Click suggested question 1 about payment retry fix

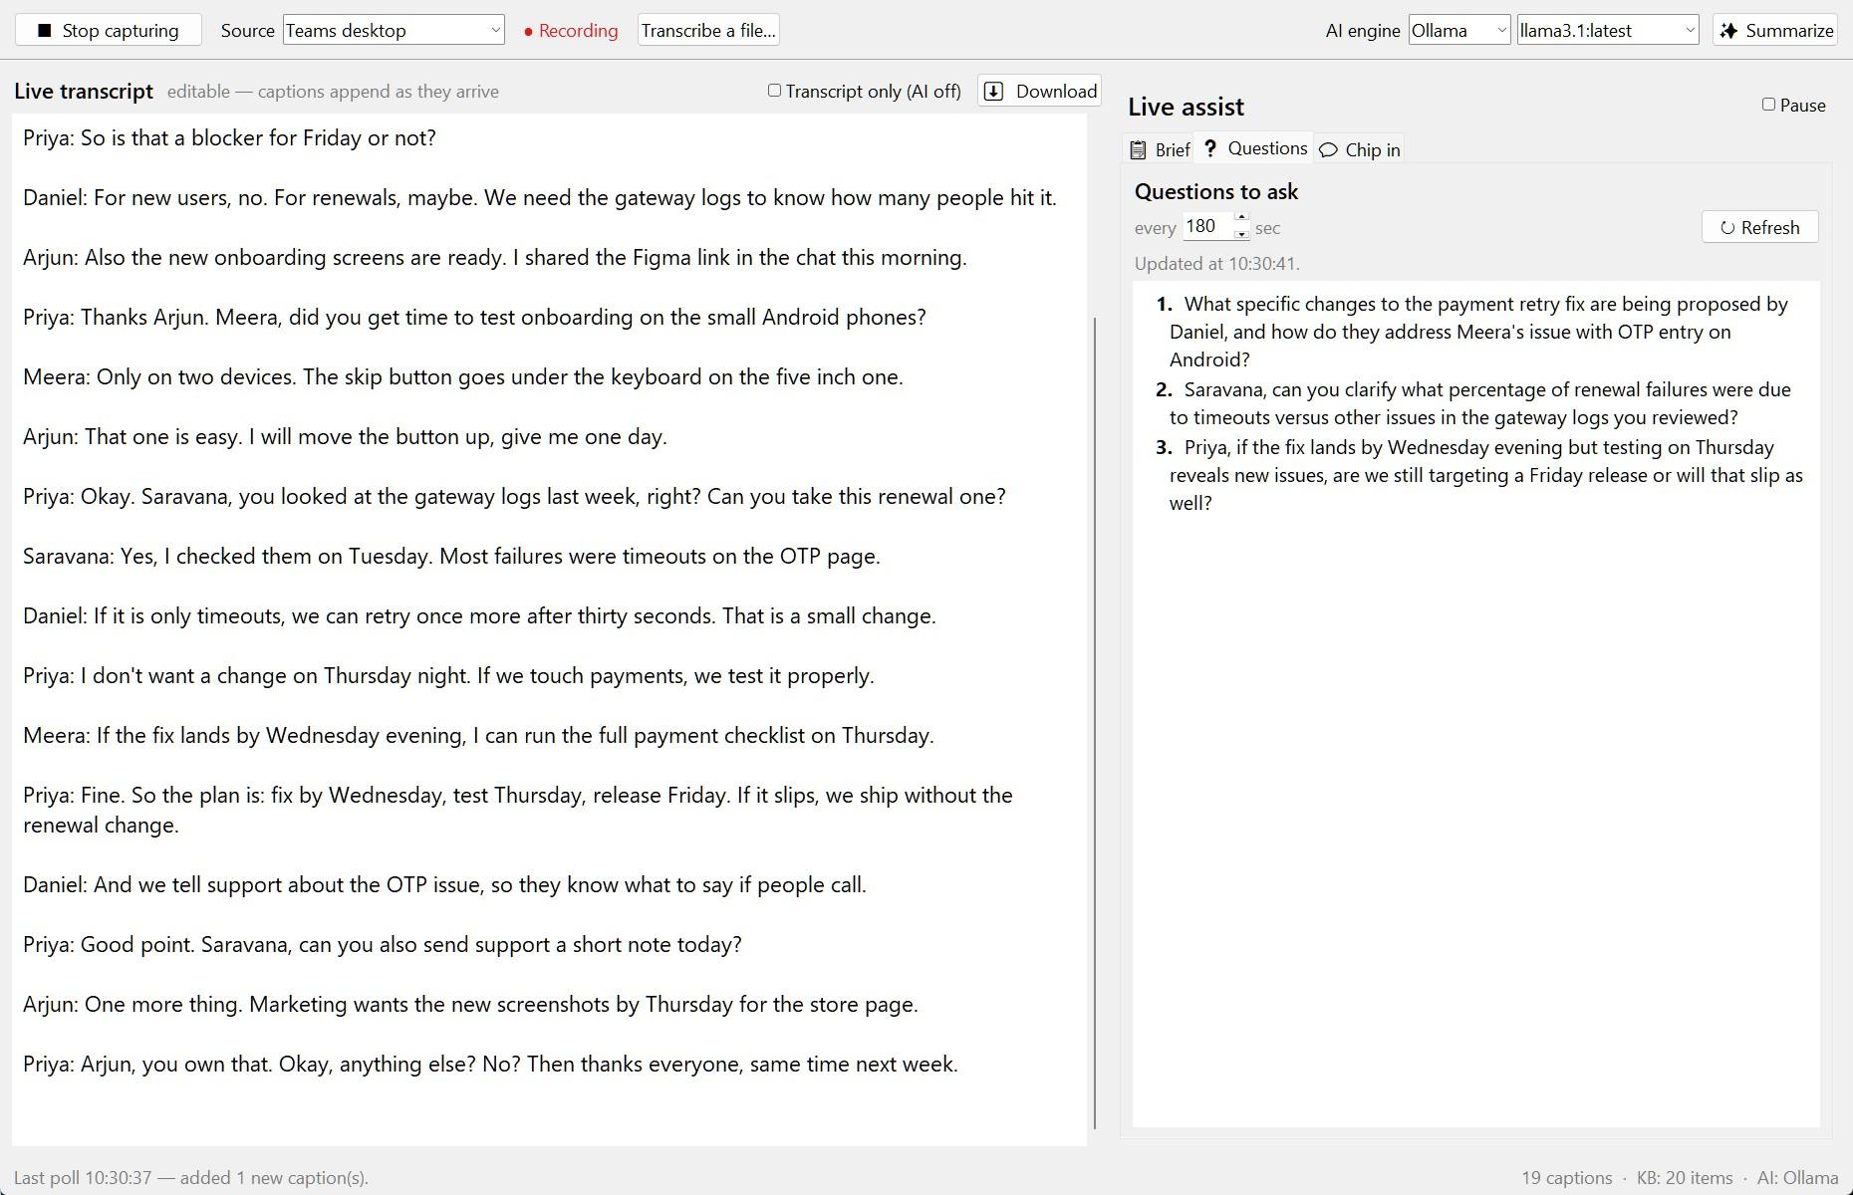[x=1478, y=332]
